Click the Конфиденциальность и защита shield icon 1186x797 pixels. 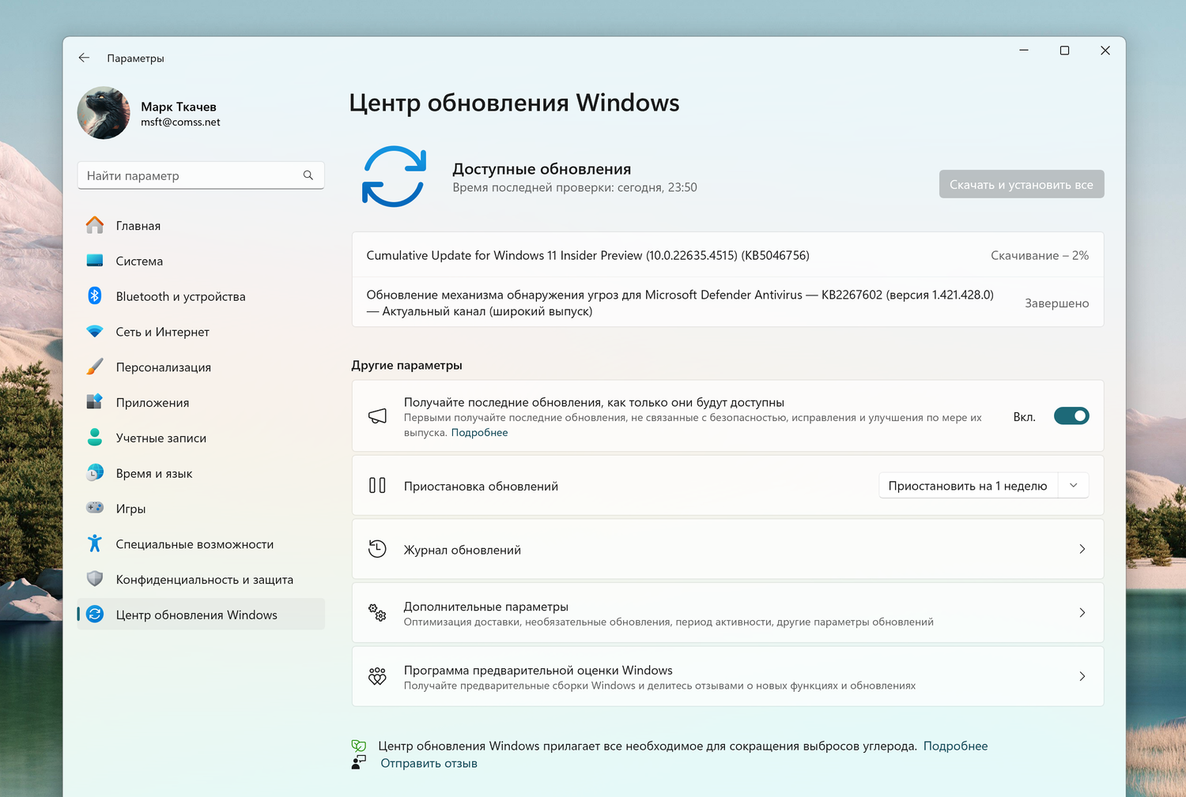(x=95, y=579)
